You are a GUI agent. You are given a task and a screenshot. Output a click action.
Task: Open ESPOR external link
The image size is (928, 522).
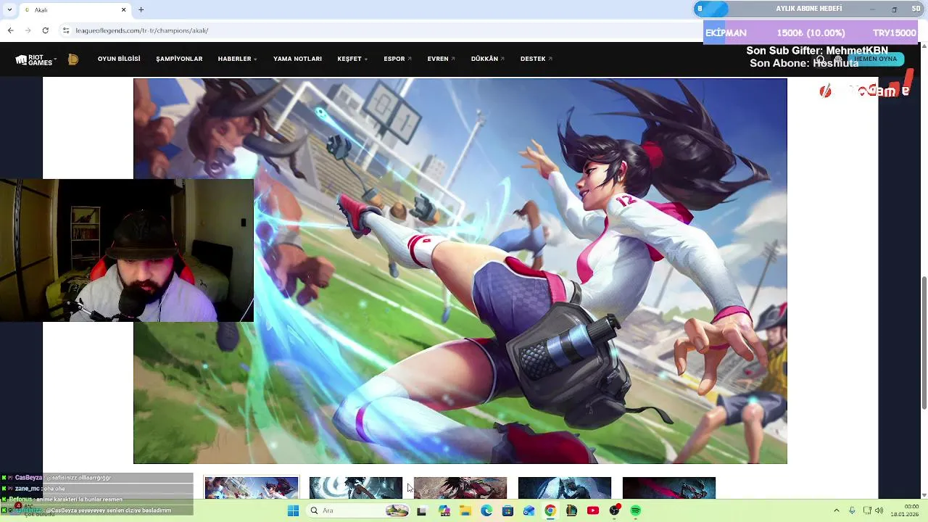pyautogui.click(x=397, y=59)
